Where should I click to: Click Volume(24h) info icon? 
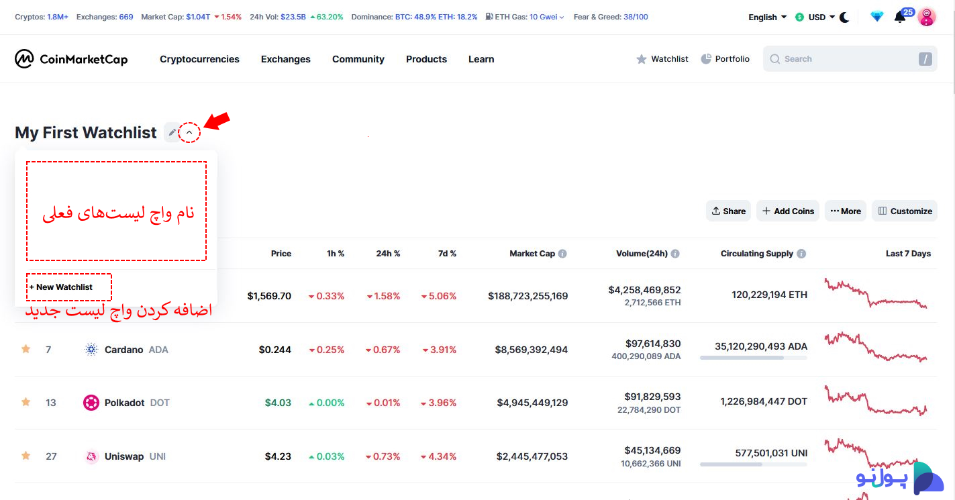tap(675, 254)
